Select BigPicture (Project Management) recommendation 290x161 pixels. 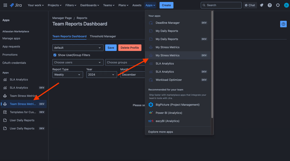[x=178, y=105]
